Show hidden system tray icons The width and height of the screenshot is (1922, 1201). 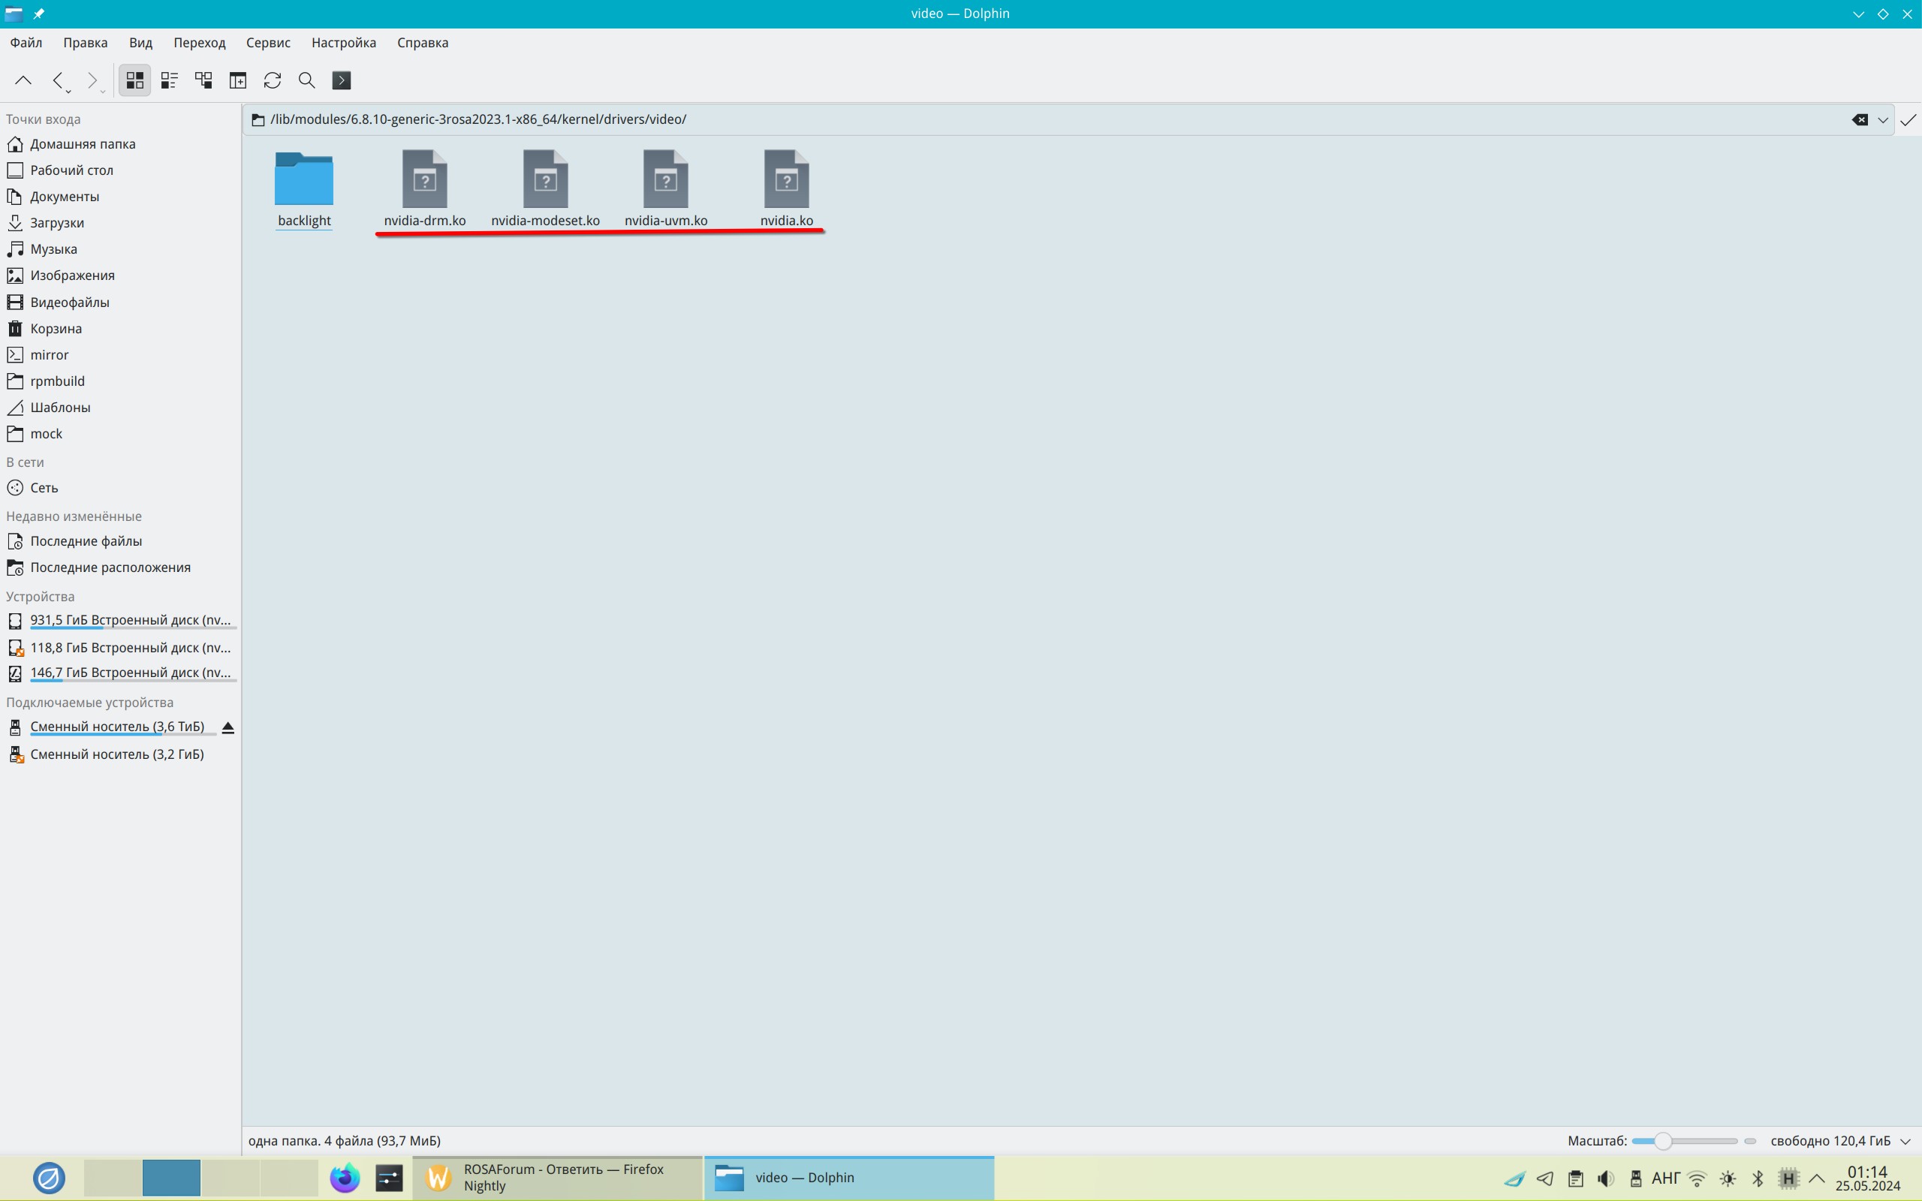coord(1816,1178)
